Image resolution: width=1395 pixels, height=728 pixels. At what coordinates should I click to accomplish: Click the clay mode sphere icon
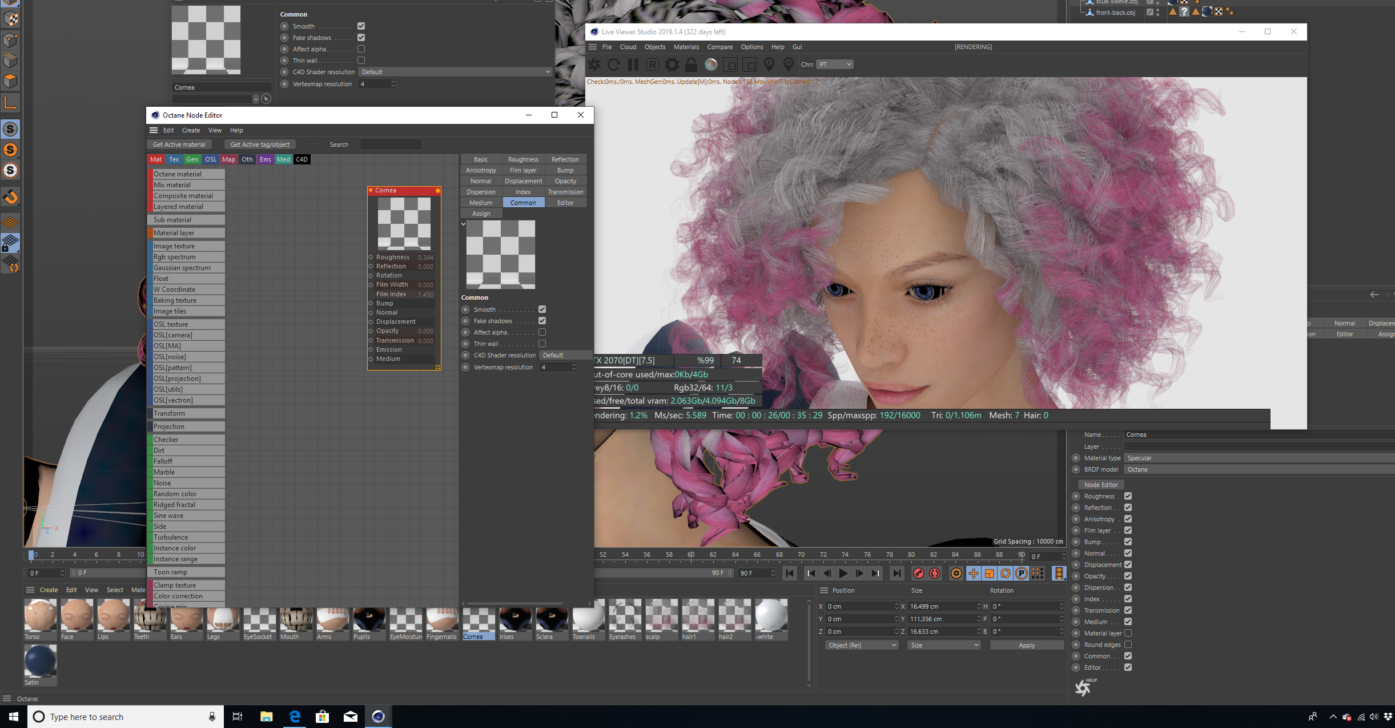click(x=711, y=65)
